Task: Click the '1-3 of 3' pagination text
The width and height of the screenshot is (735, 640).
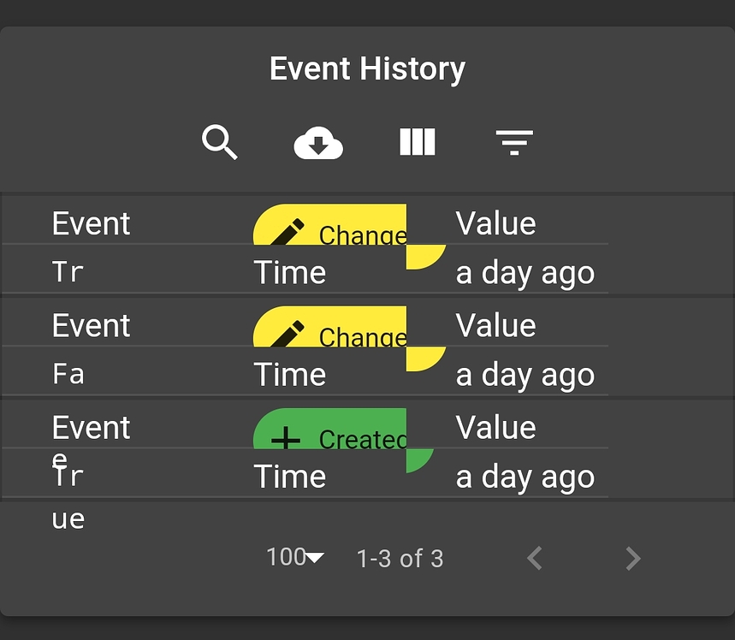Action: [x=400, y=560]
